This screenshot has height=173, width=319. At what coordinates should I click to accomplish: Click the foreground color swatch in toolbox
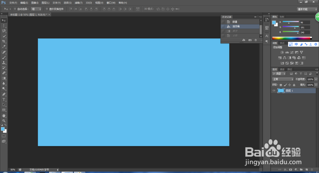tap(3, 129)
